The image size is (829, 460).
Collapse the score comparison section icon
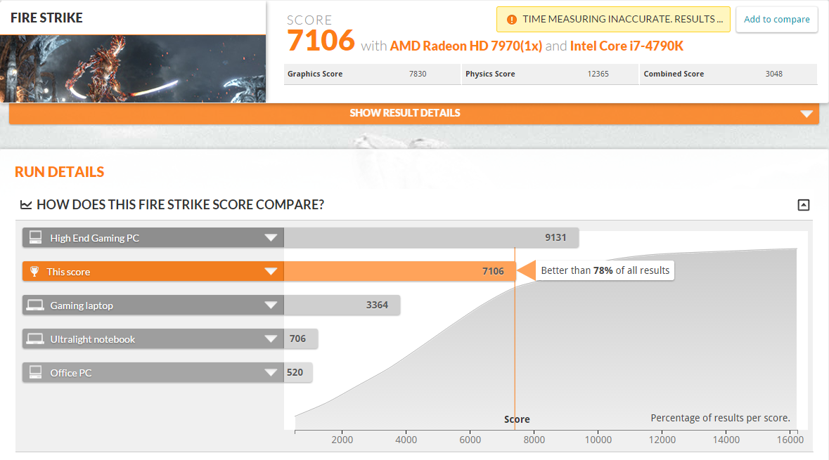(x=803, y=205)
